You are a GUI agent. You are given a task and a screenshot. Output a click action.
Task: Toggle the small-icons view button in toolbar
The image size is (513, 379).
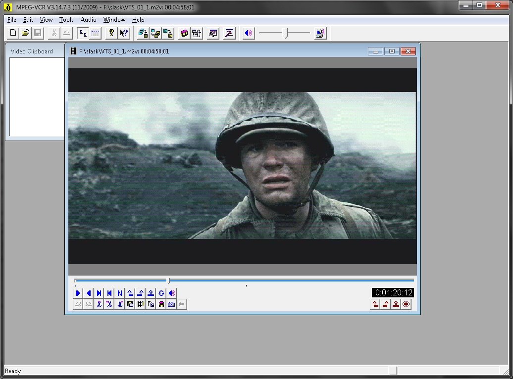(83, 33)
